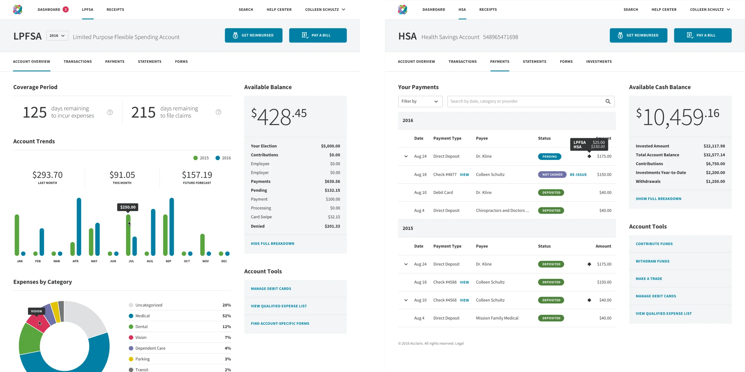Open the Filter by dropdown in Your Payments
This screenshot has width=745, height=372.
420,101
